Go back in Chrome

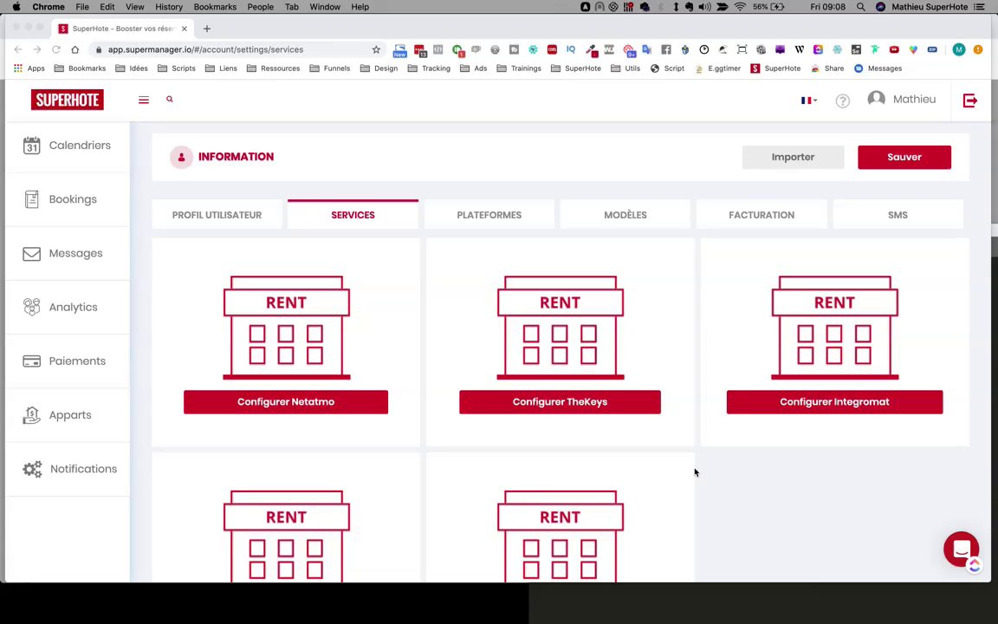[18, 49]
